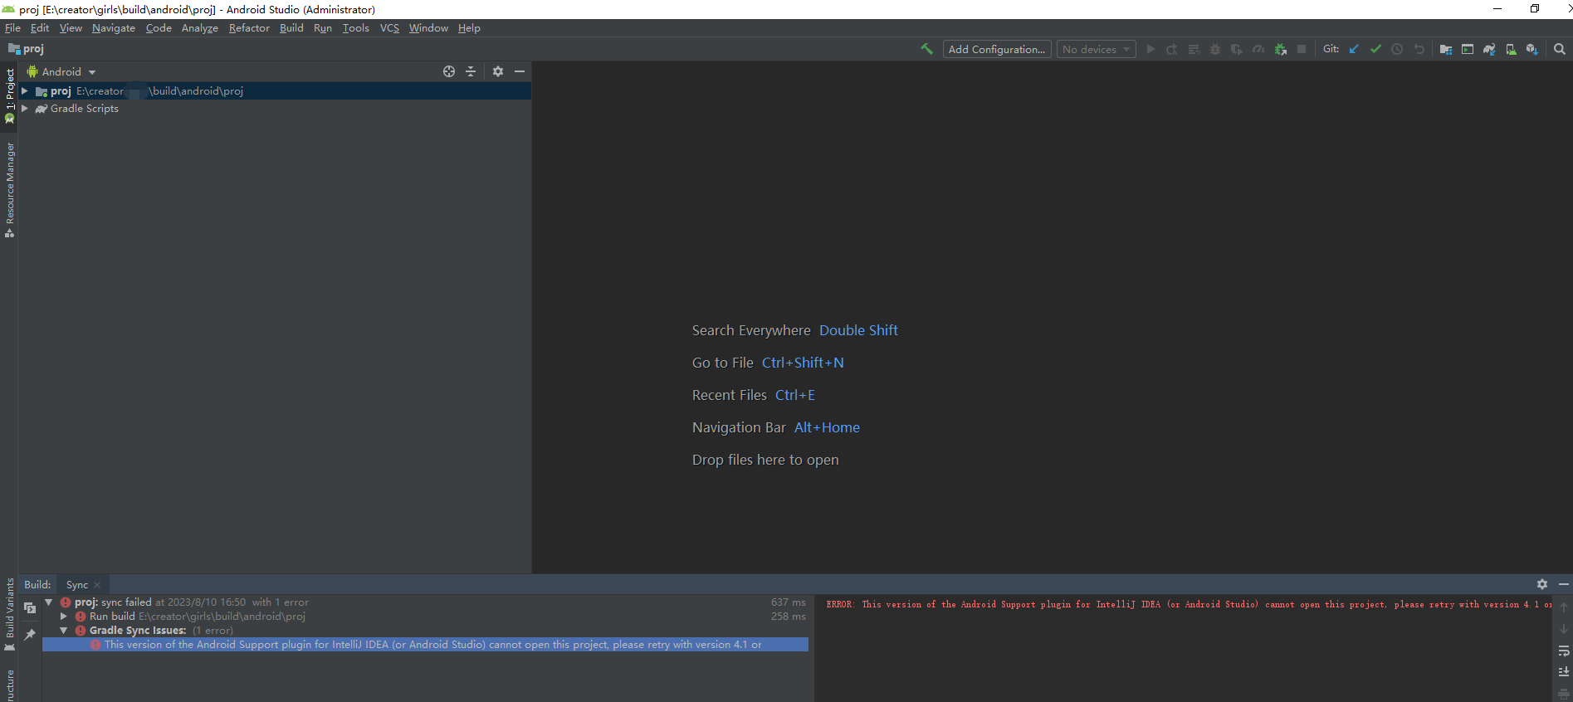The image size is (1573, 702).
Task: Open the Analyze menu
Action: (200, 28)
